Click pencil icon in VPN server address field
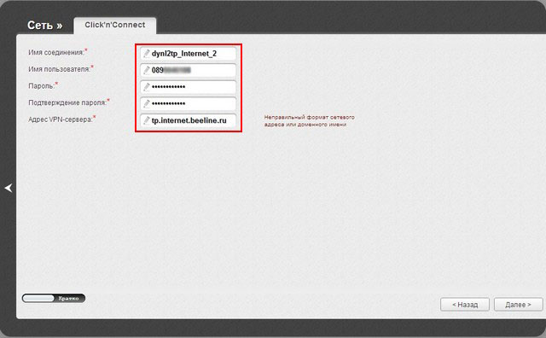The image size is (546, 338). pyautogui.click(x=147, y=120)
